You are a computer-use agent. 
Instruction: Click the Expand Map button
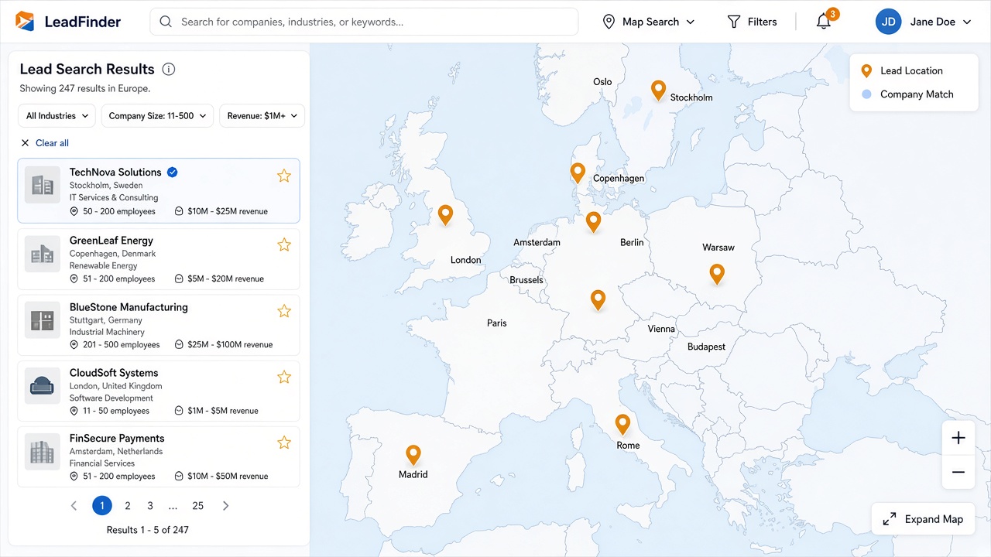pos(923,519)
